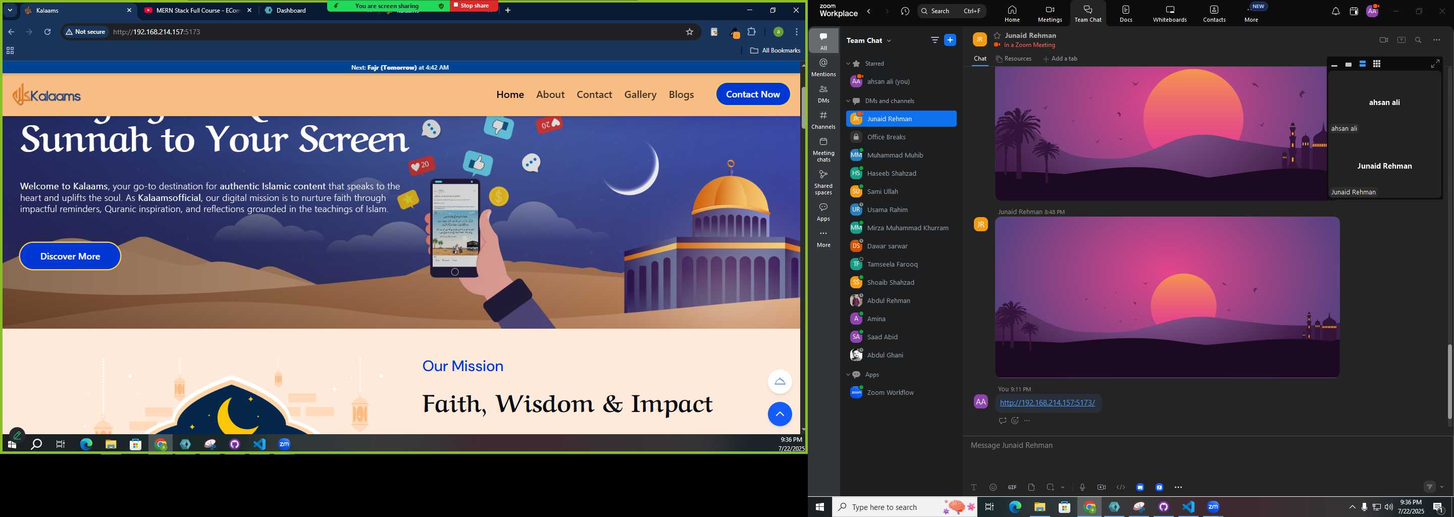
Task: Click the filter chats icon in Team Chat
Action: 934,40
